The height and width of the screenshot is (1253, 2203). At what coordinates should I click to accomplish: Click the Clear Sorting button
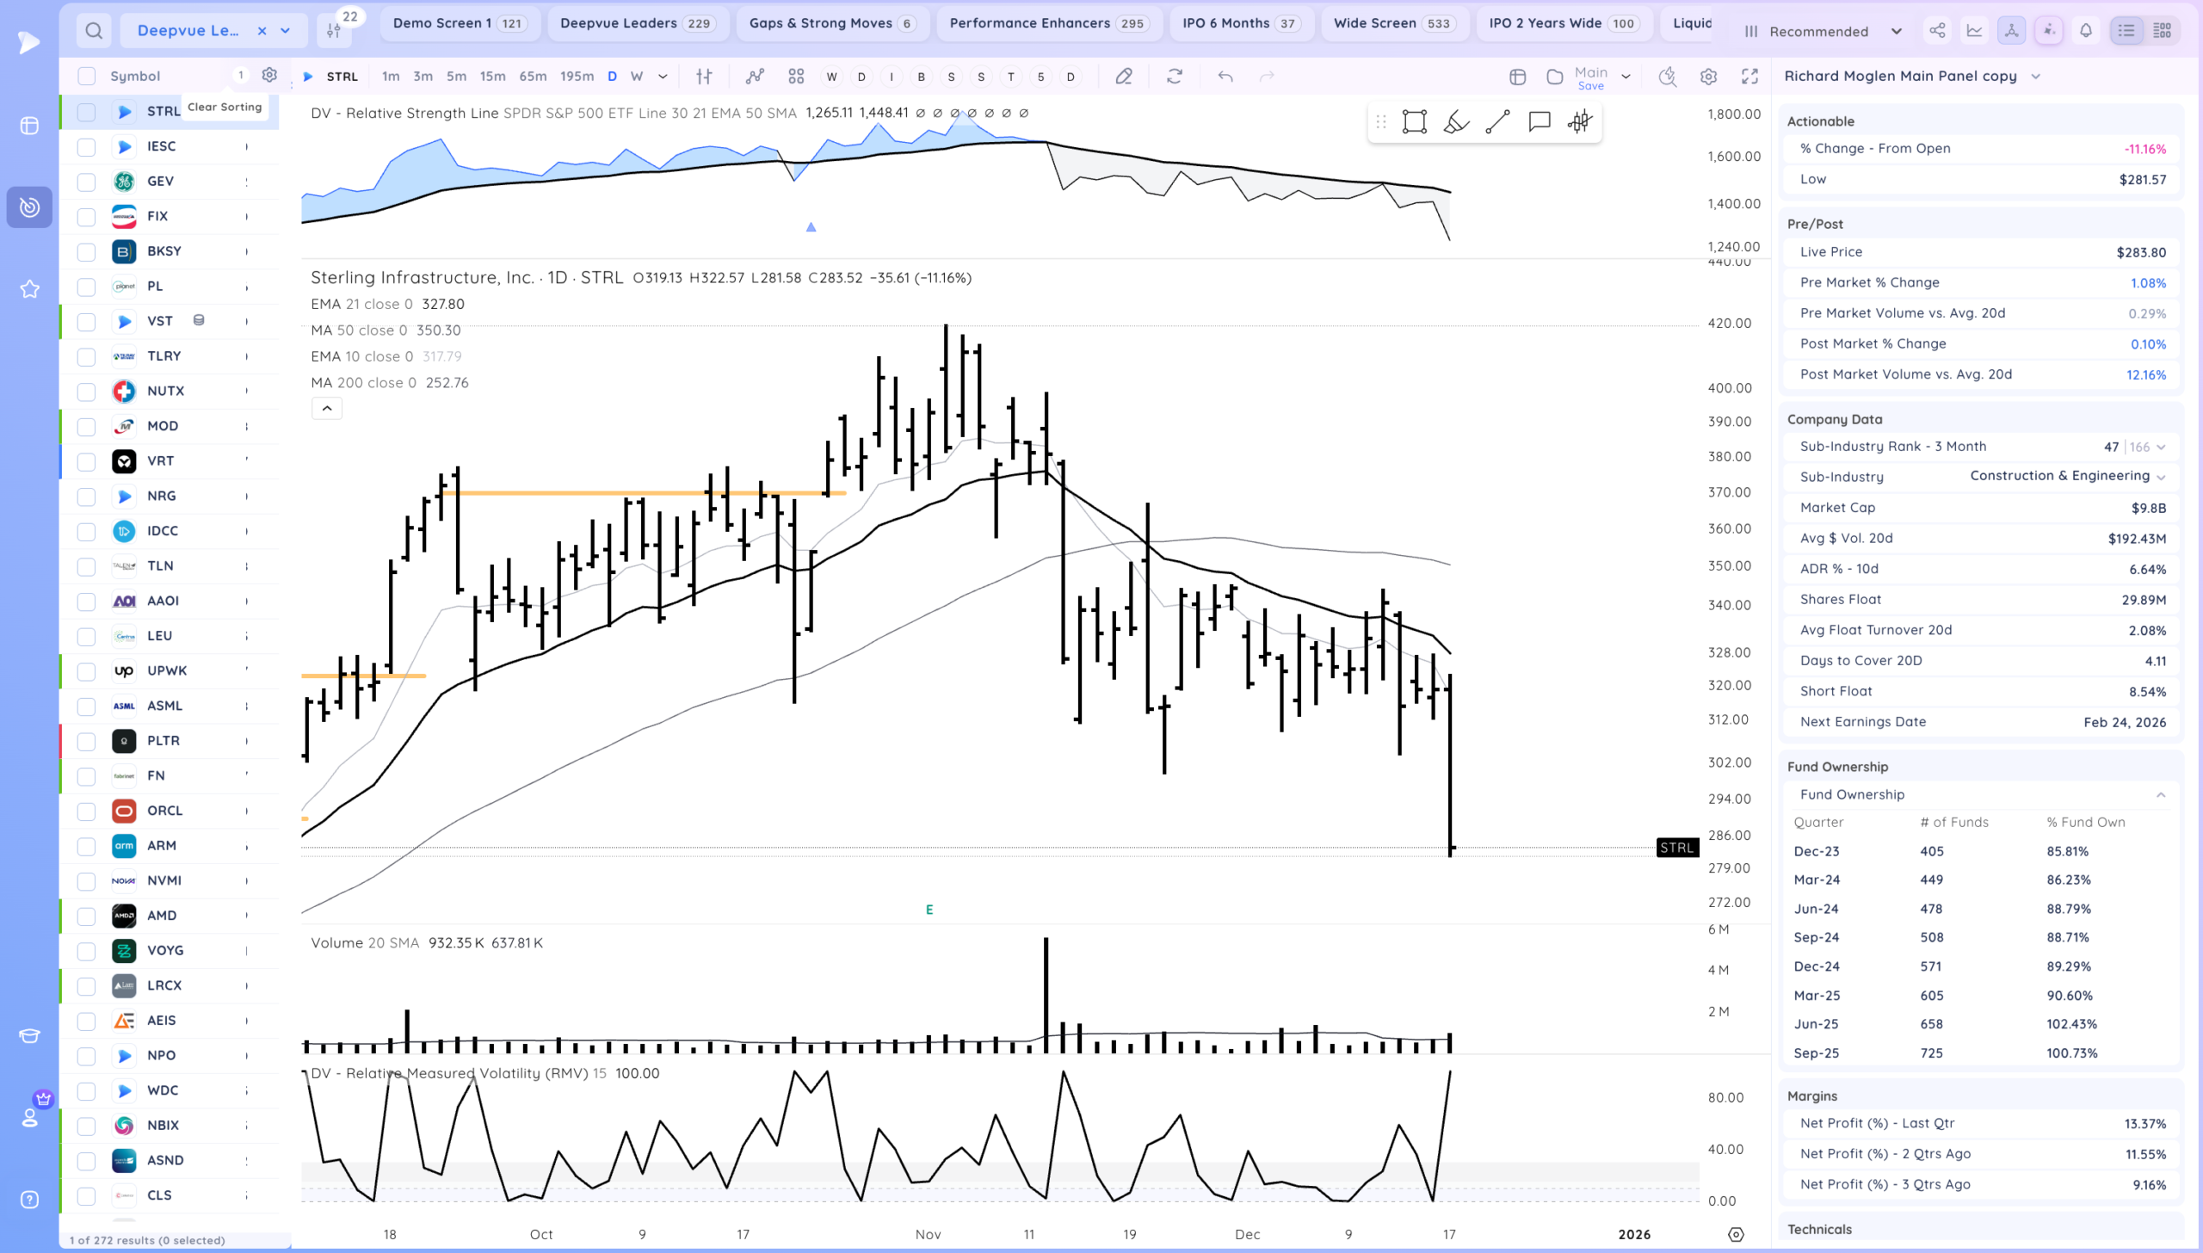coord(225,108)
